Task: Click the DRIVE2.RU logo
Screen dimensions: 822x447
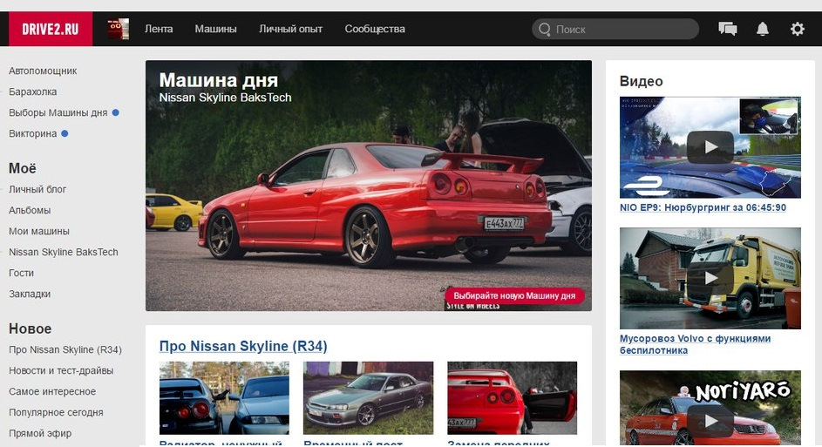Action: [51, 29]
